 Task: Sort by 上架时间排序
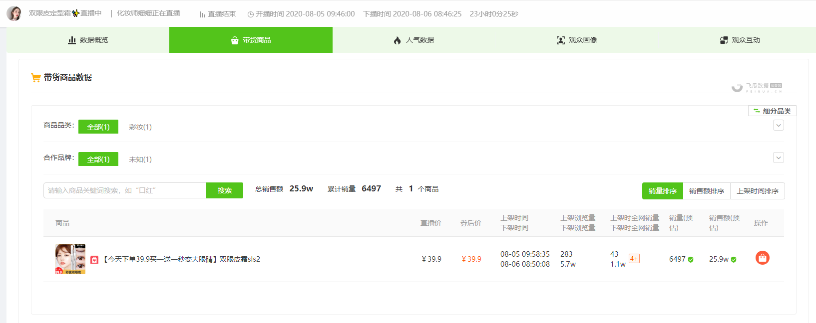[758, 191]
